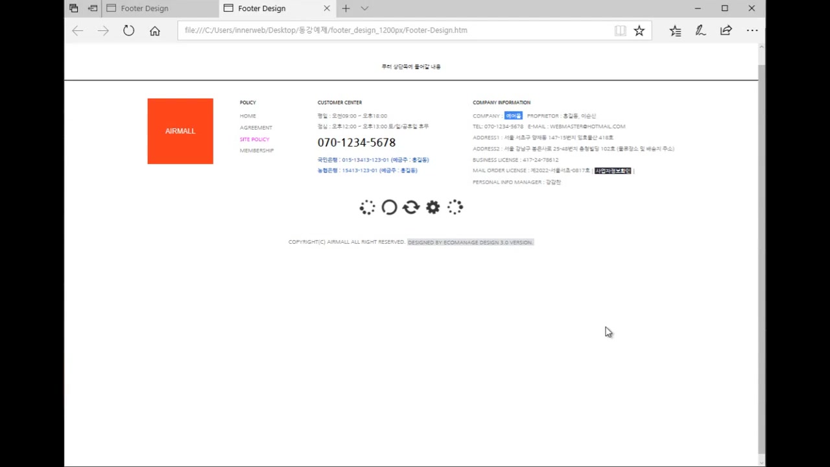Open the tab list chevron beside new tab

click(364, 8)
